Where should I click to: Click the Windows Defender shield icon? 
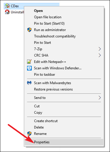click(x=29, y=68)
